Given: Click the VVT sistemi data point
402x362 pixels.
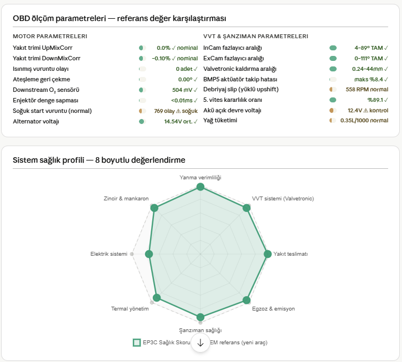Looking at the screenshot, I should coord(246,208).
